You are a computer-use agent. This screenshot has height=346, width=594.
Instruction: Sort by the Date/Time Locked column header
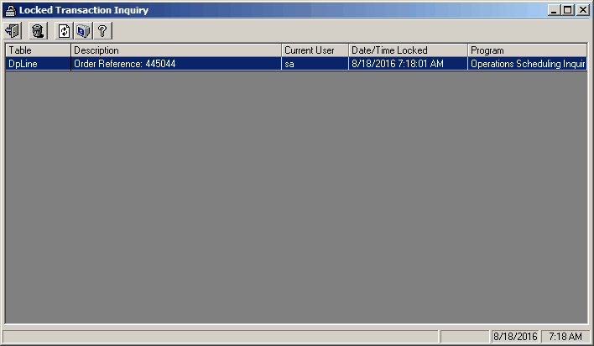pos(408,50)
